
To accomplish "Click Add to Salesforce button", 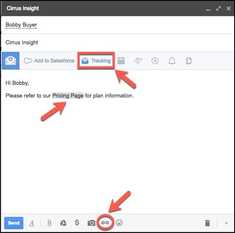I will pos(49,61).
